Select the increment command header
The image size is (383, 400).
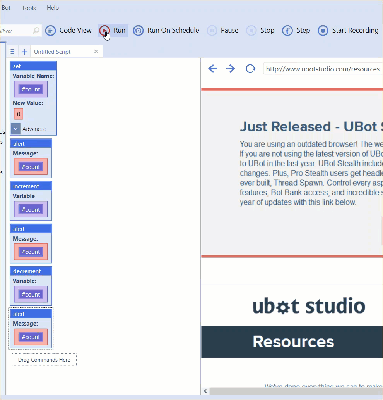31,186
